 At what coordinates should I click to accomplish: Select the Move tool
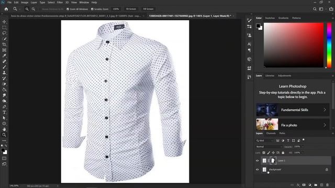pos(4,22)
